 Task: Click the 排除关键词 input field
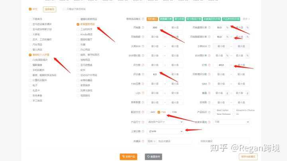(224, 141)
